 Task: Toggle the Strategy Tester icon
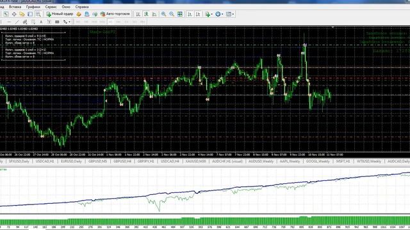38,14
